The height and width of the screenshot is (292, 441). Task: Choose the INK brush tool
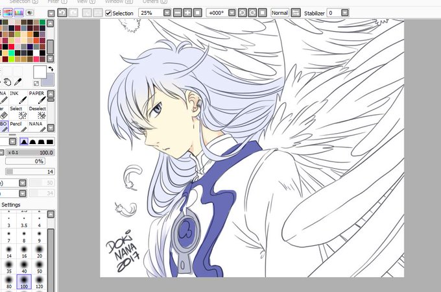18,97
